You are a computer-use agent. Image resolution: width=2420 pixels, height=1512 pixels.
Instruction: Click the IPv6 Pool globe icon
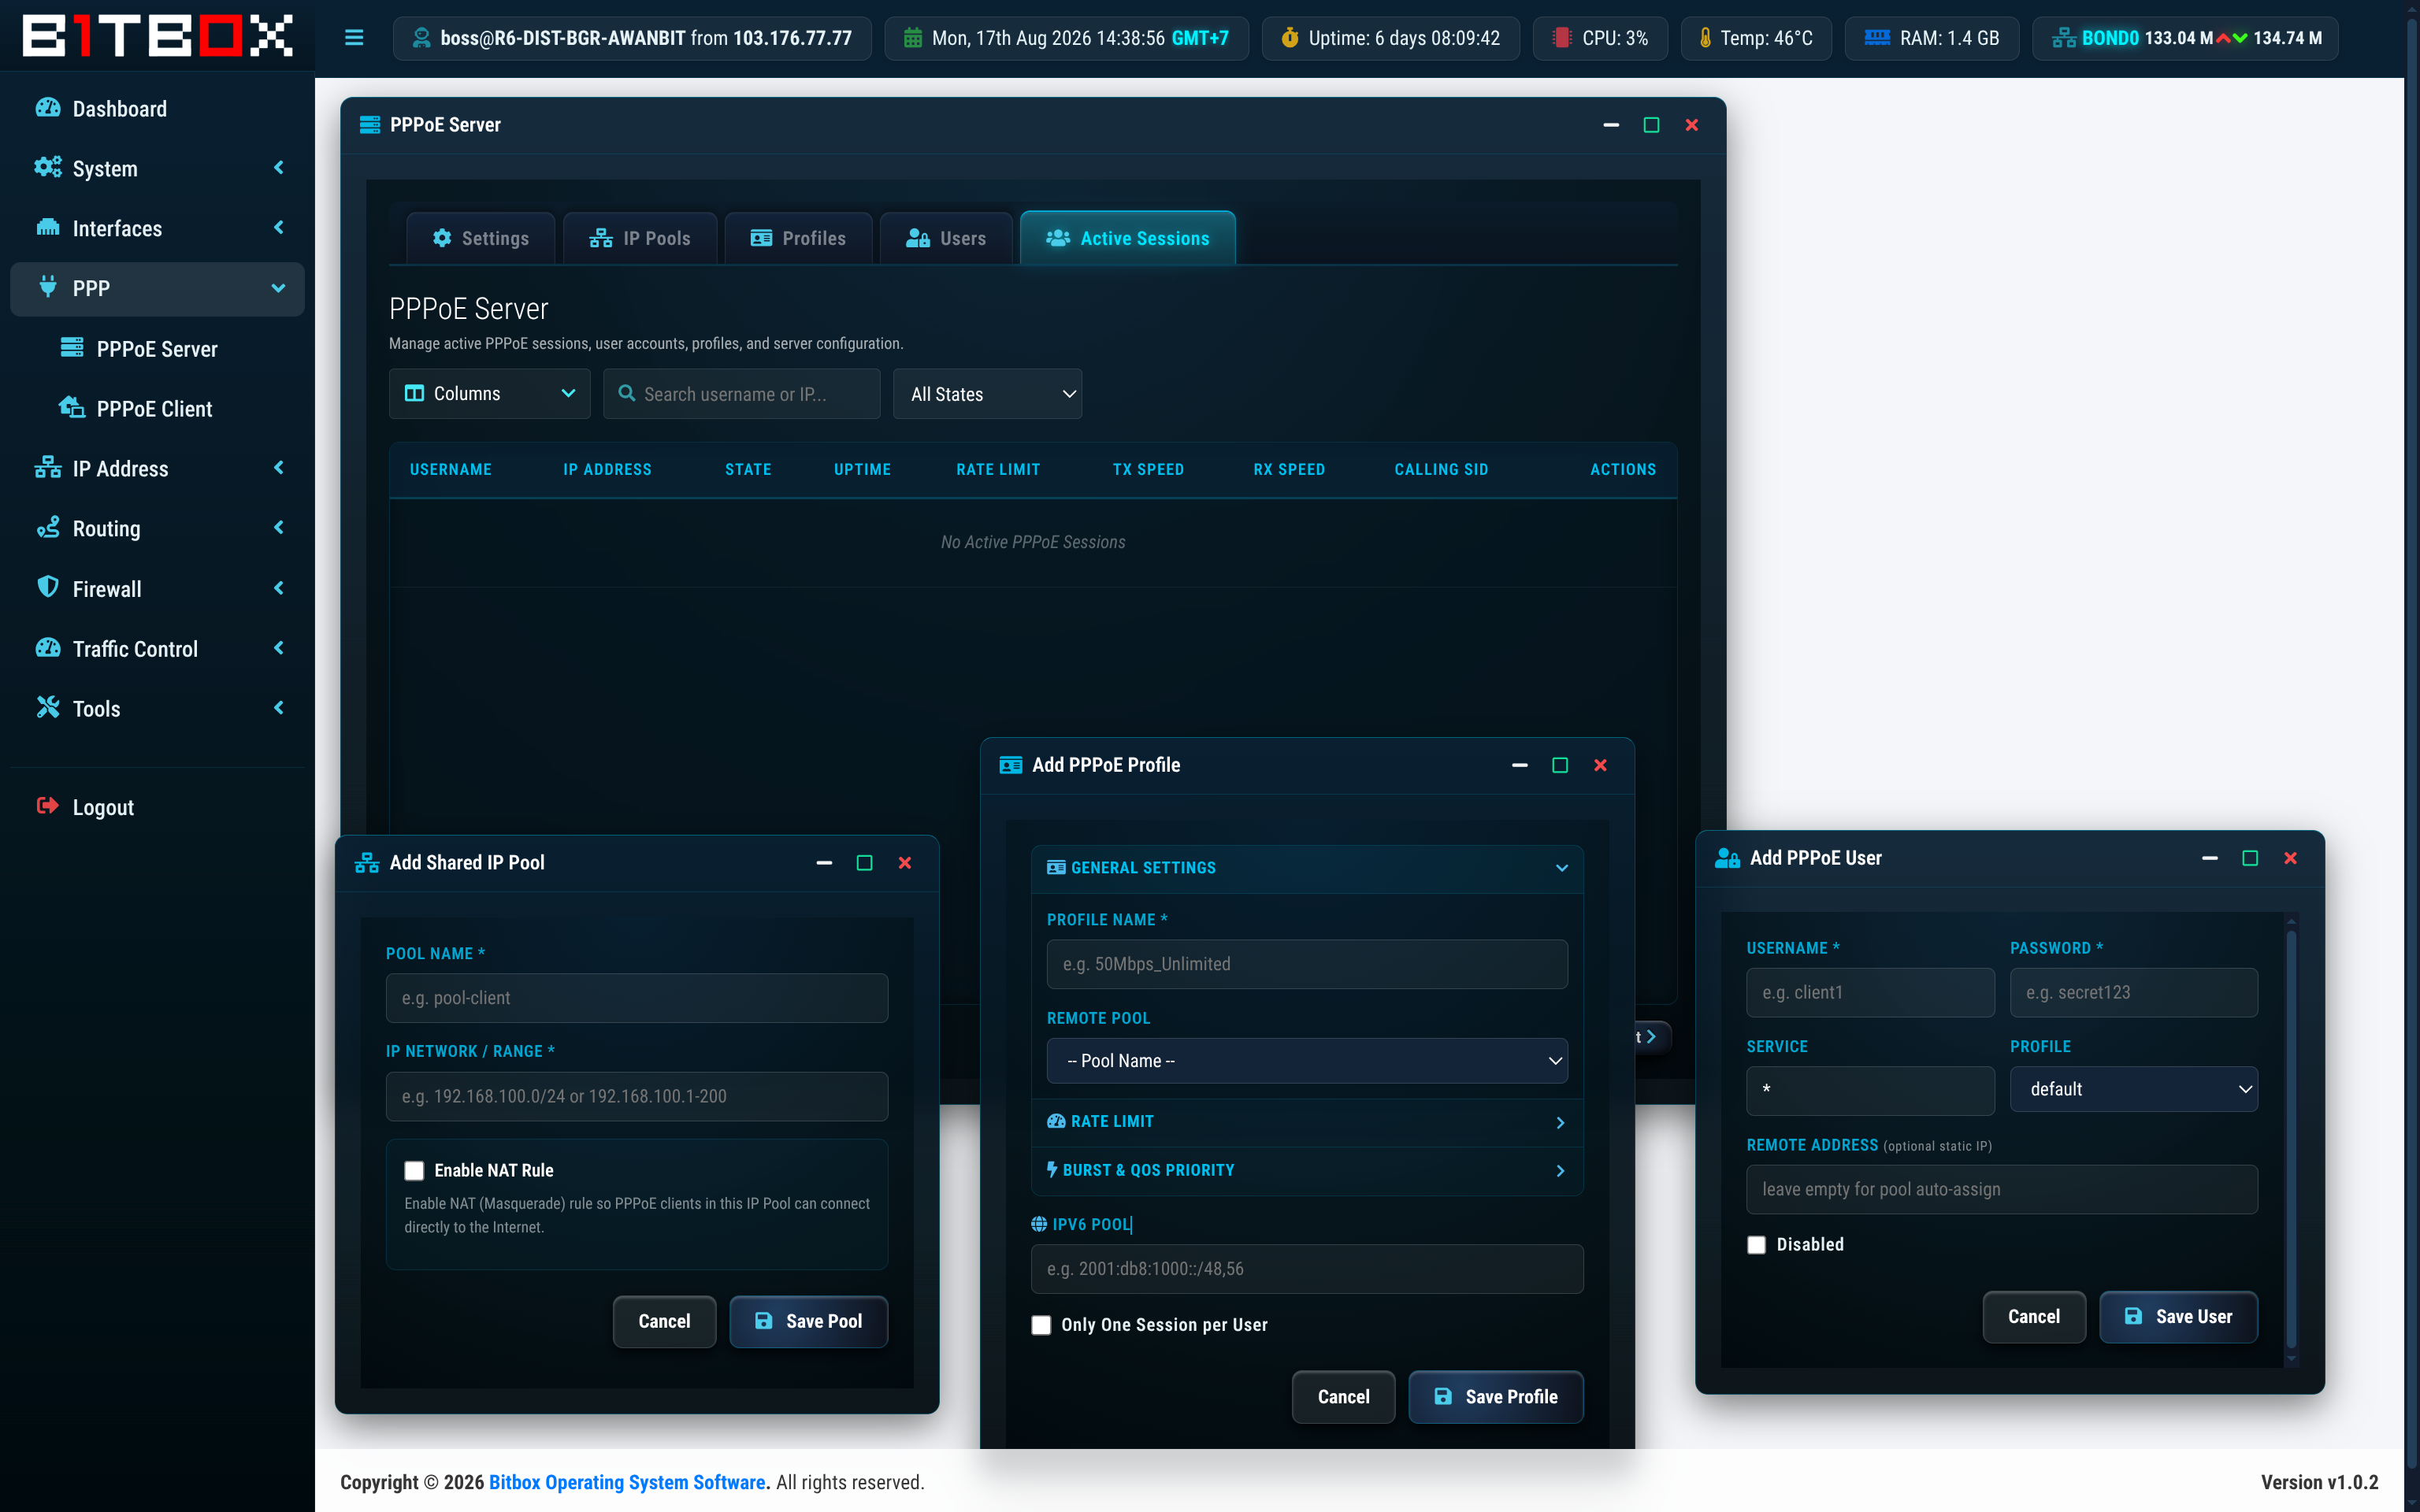(x=1039, y=1224)
